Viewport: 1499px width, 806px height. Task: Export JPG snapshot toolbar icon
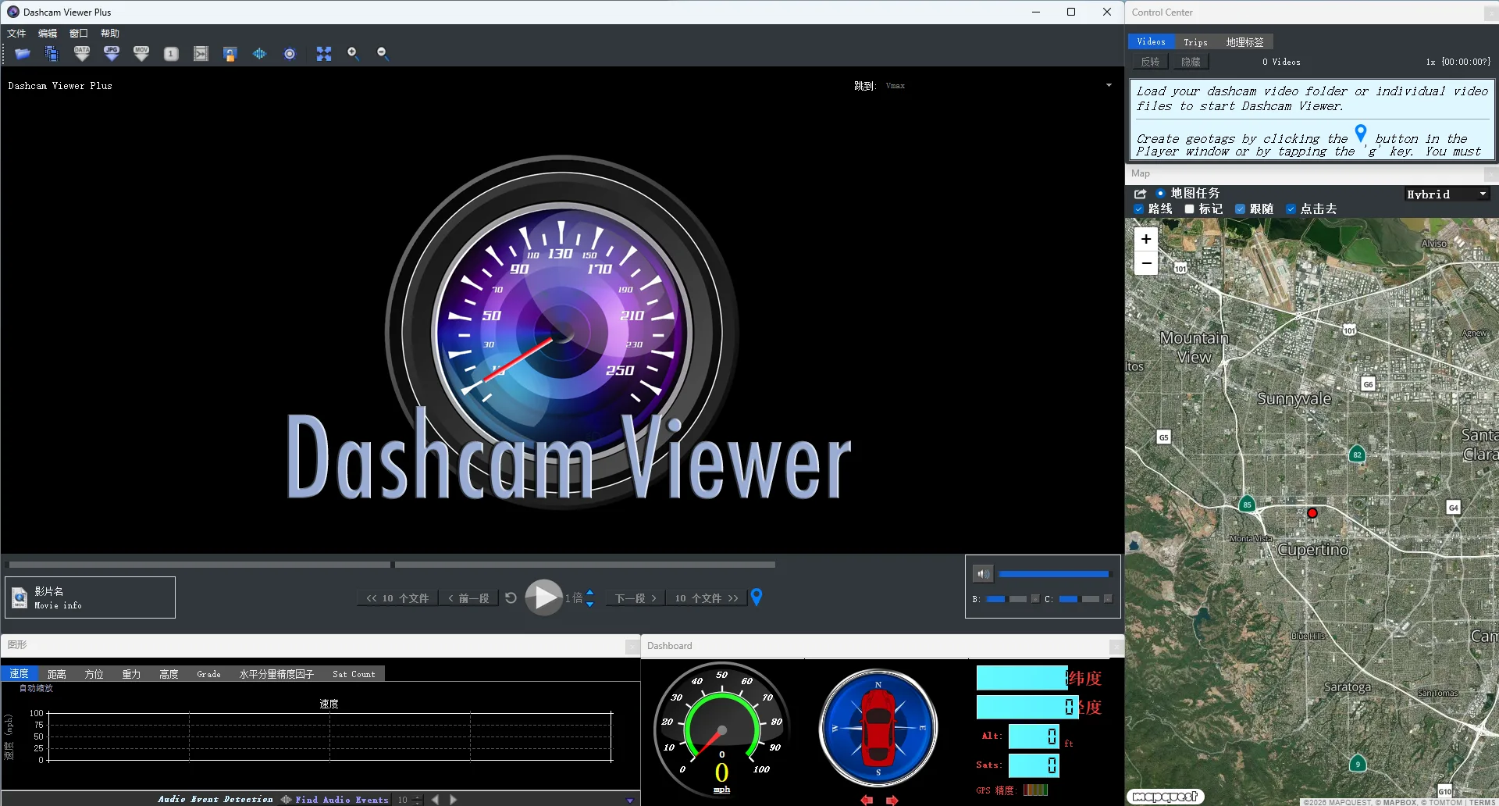tap(112, 54)
